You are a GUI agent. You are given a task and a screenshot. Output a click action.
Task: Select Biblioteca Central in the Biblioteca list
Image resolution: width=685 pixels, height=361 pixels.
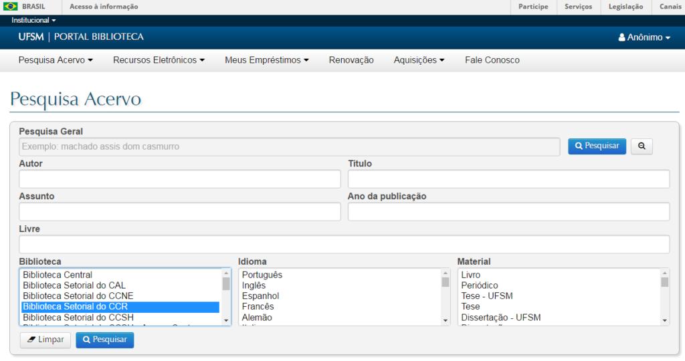click(58, 275)
